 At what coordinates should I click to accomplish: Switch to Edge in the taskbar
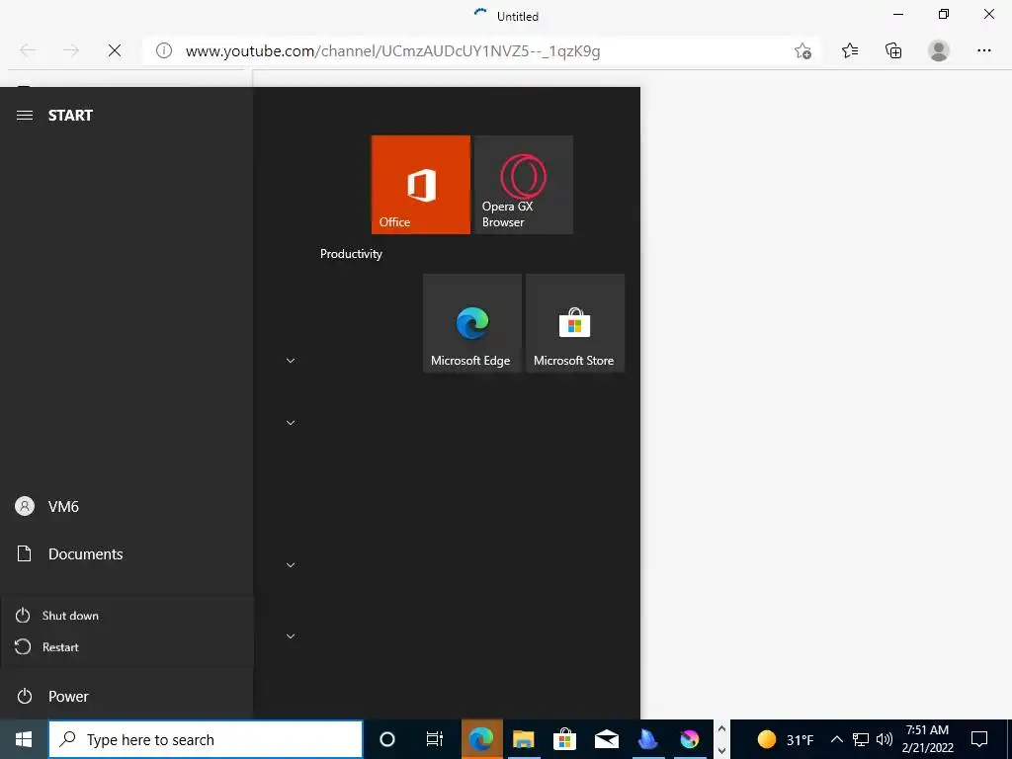point(481,739)
